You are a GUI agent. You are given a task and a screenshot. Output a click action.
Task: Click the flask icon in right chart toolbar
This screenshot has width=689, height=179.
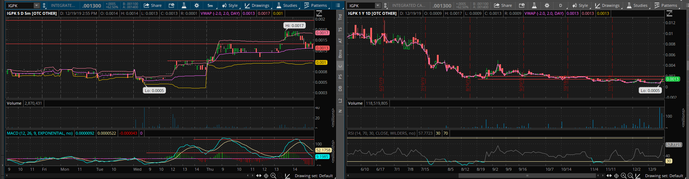tap(534, 5)
